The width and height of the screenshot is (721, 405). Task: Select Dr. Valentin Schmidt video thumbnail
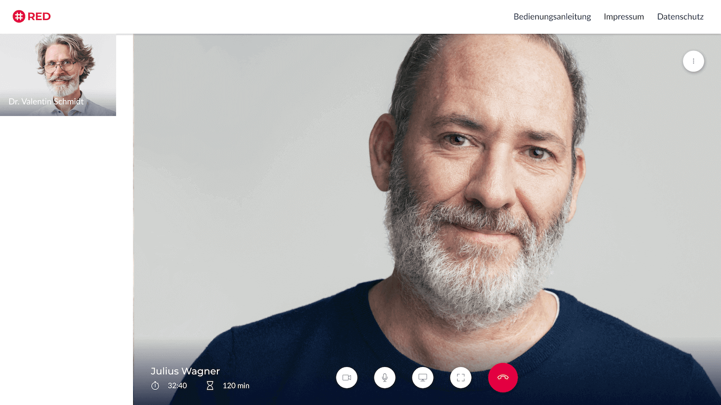point(58,75)
